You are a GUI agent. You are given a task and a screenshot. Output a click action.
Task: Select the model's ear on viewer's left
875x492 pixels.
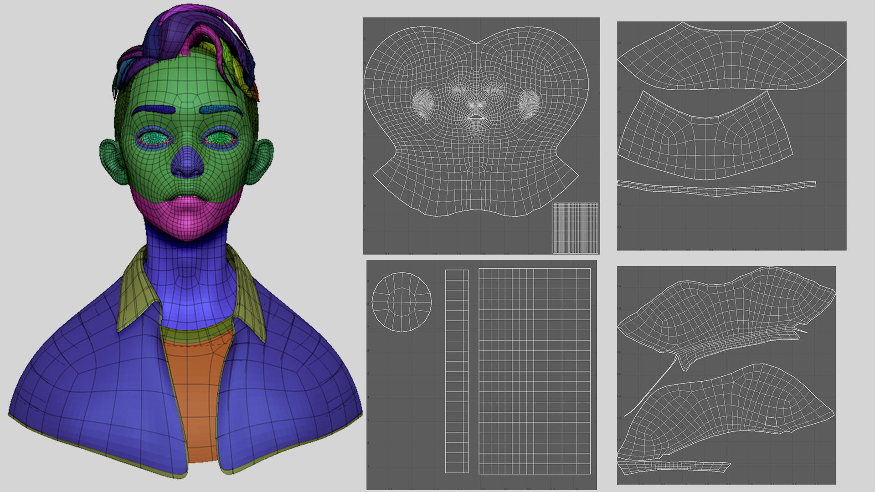[113, 162]
